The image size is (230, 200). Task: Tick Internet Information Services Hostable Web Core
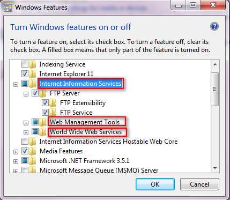(x=25, y=142)
